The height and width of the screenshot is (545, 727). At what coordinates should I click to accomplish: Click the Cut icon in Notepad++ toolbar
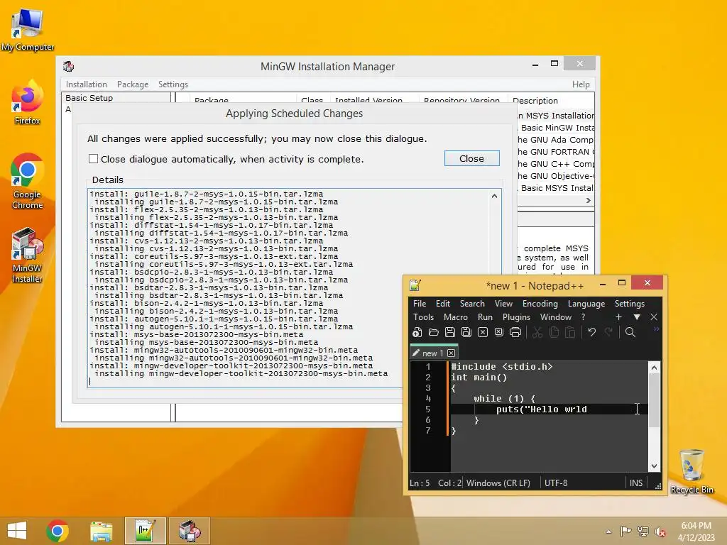pyautogui.click(x=537, y=332)
